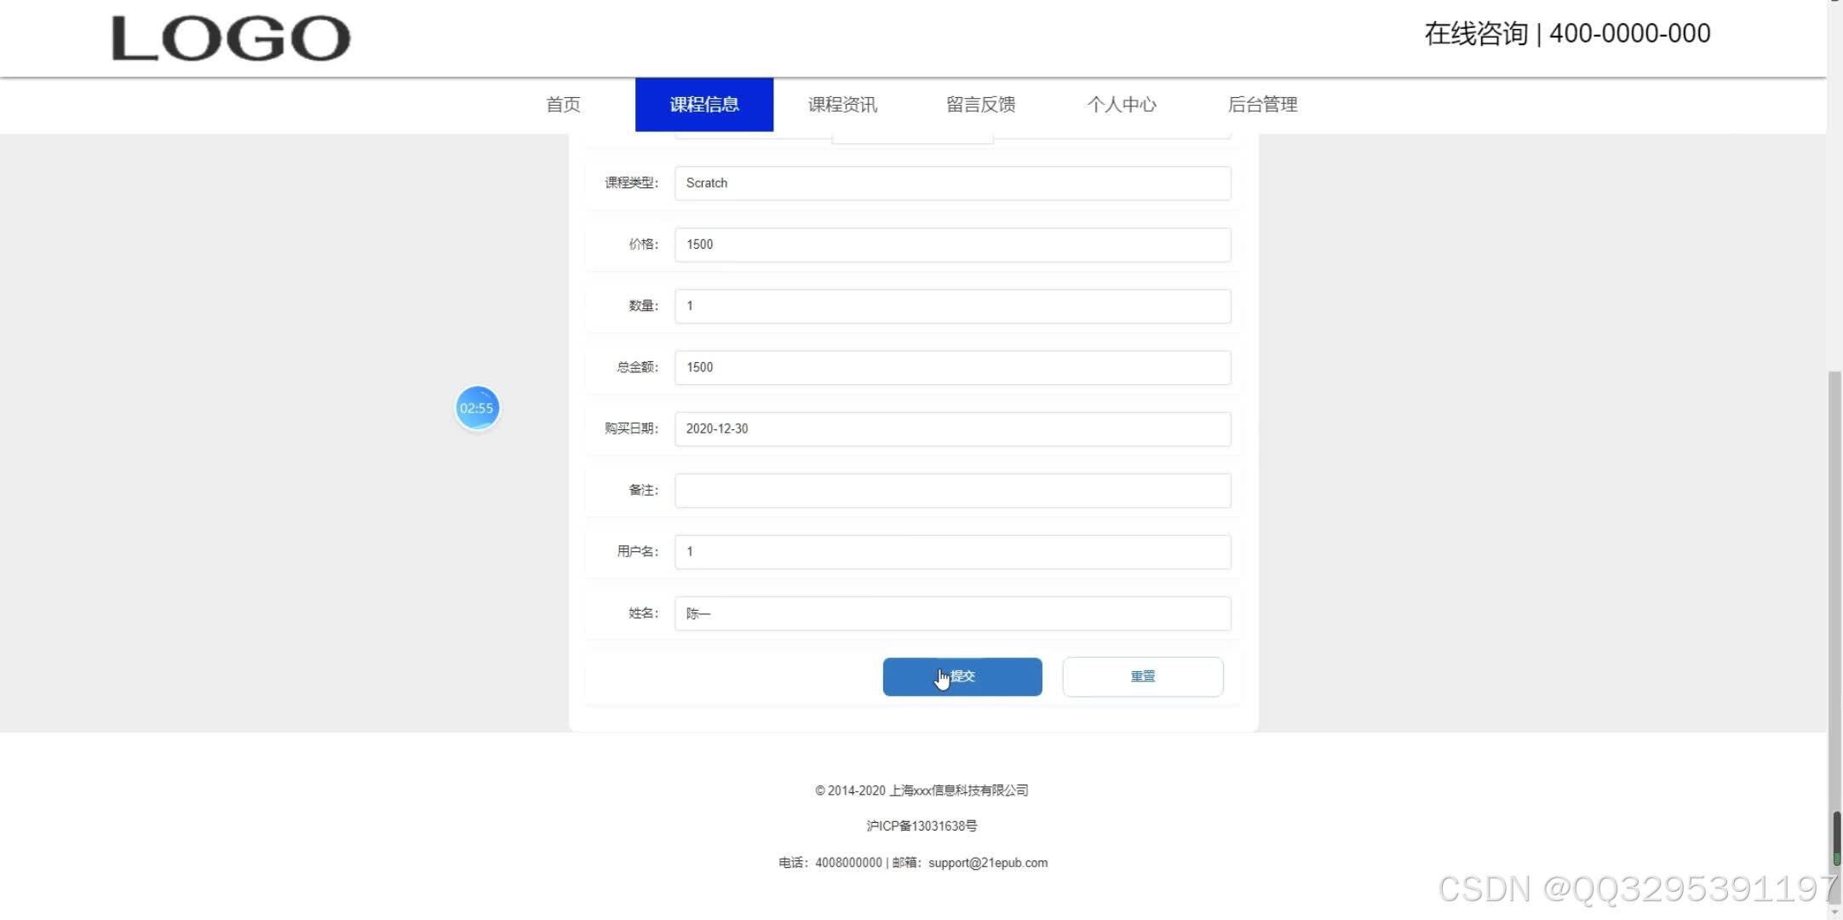The width and height of the screenshot is (1843, 920).
Task: Click the support@21epub.com contact line
Action: click(913, 863)
